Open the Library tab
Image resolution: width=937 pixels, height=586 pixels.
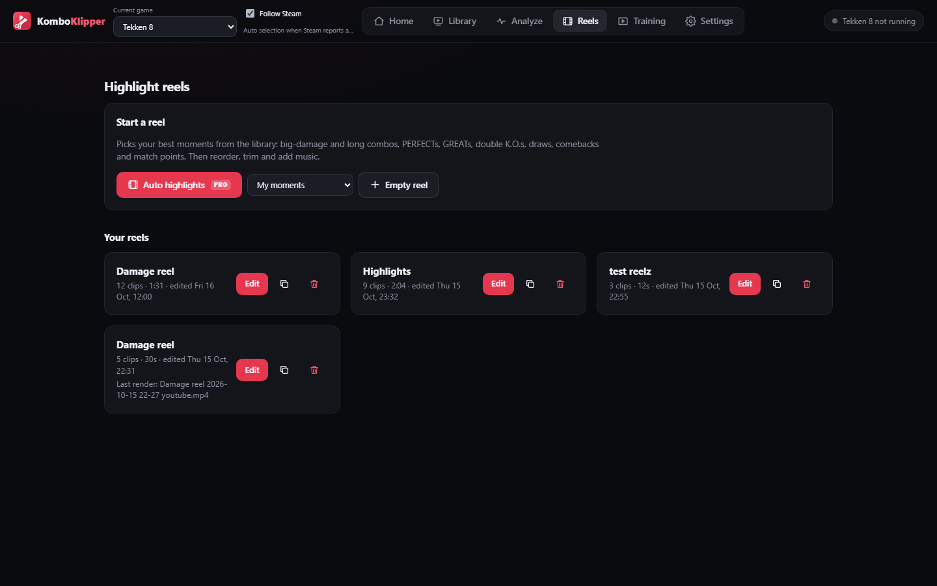455,21
